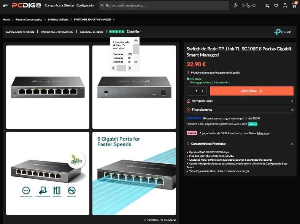Open the 8 Gigabit Ports promo image
Image resolution: width=300 pixels, height=224 pixels.
[134, 173]
